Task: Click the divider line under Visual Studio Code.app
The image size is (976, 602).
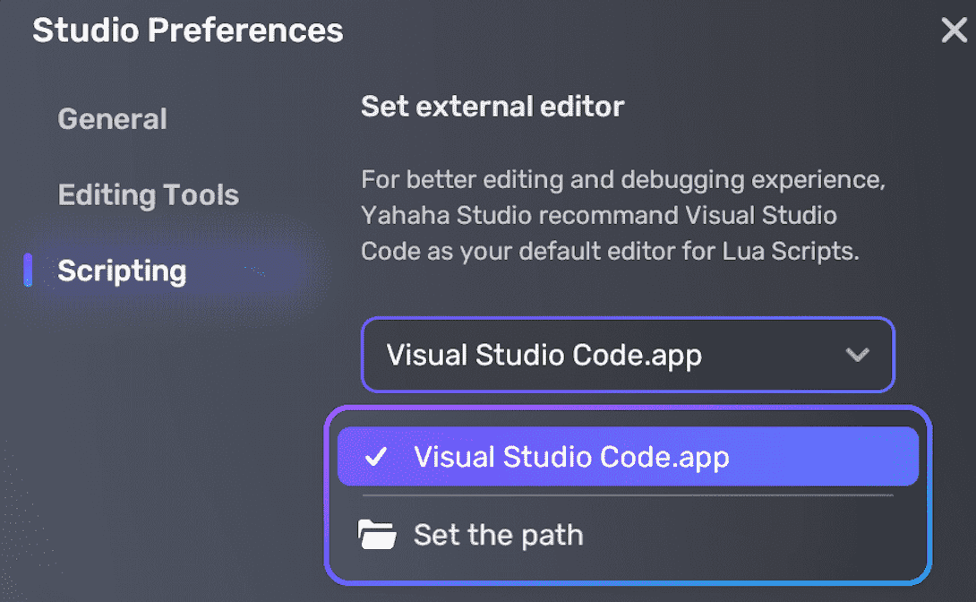Action: coord(627,494)
